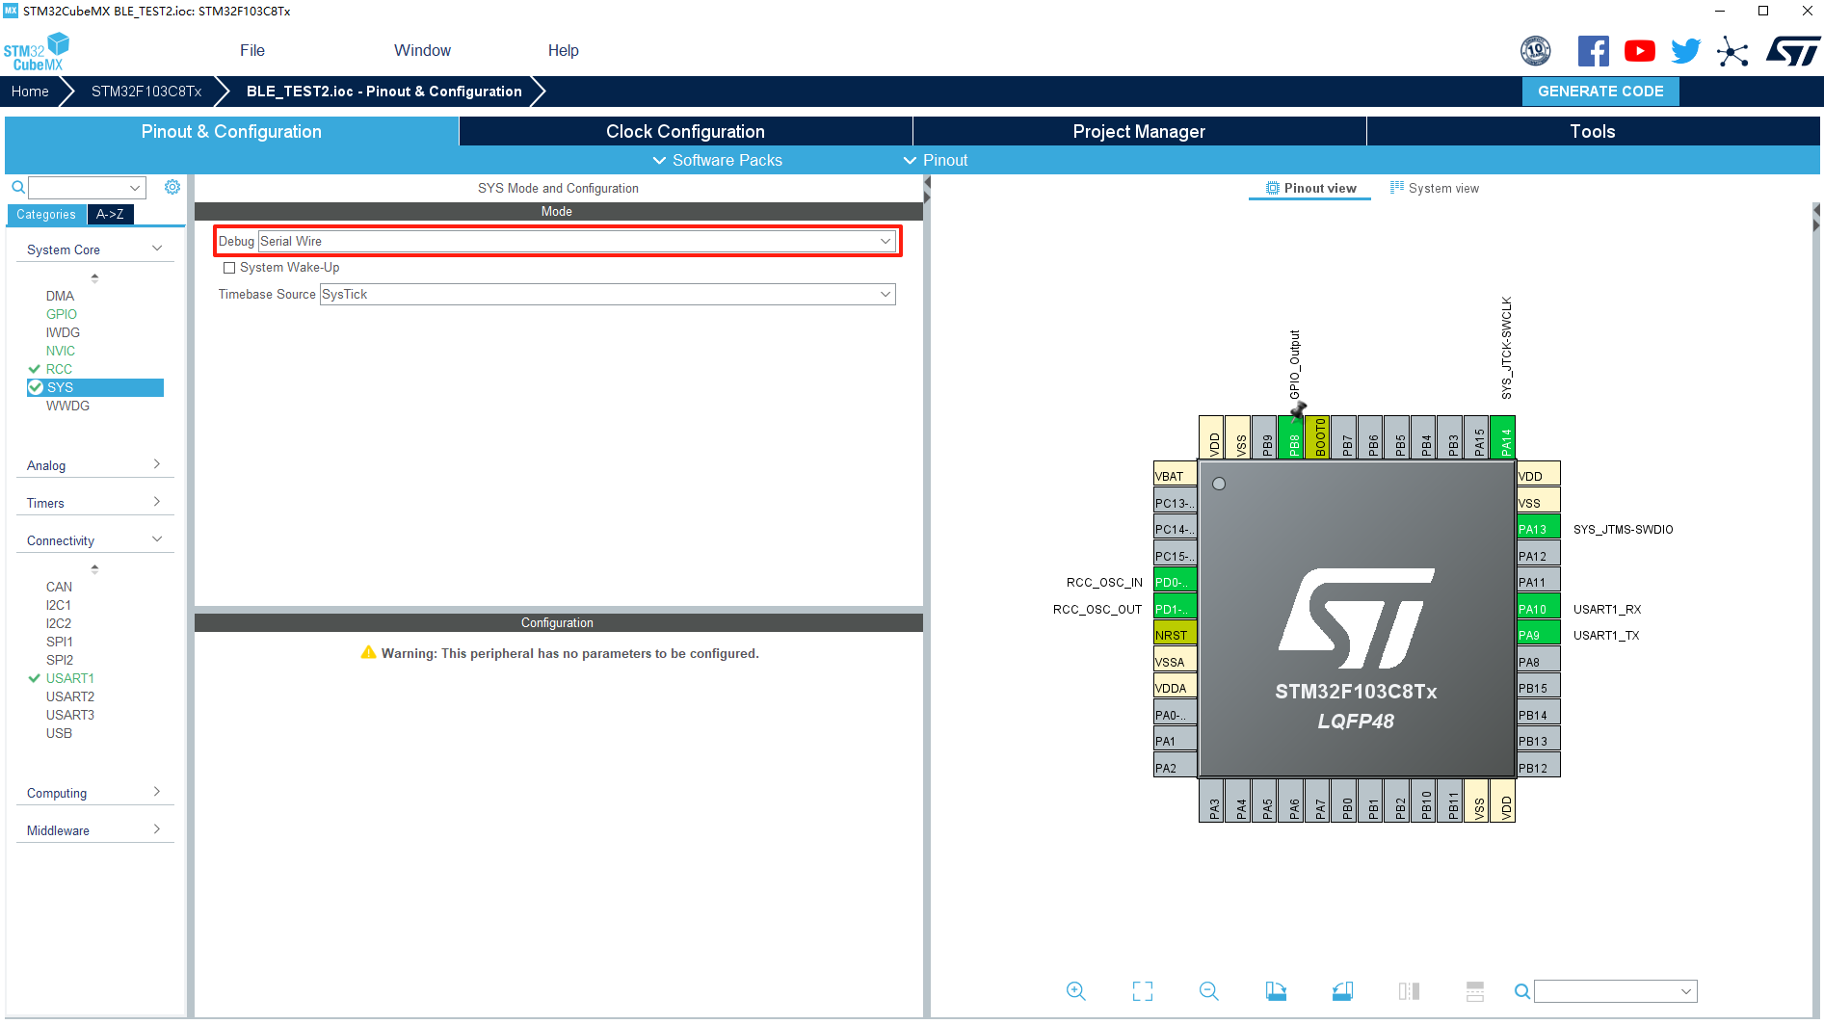
Task: Go to Home breadcrumb
Action: pyautogui.click(x=30, y=92)
